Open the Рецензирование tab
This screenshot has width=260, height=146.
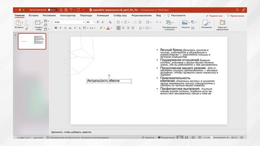pos(141,15)
